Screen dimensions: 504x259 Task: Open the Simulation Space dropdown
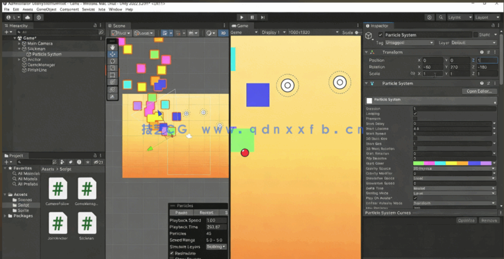(x=455, y=178)
